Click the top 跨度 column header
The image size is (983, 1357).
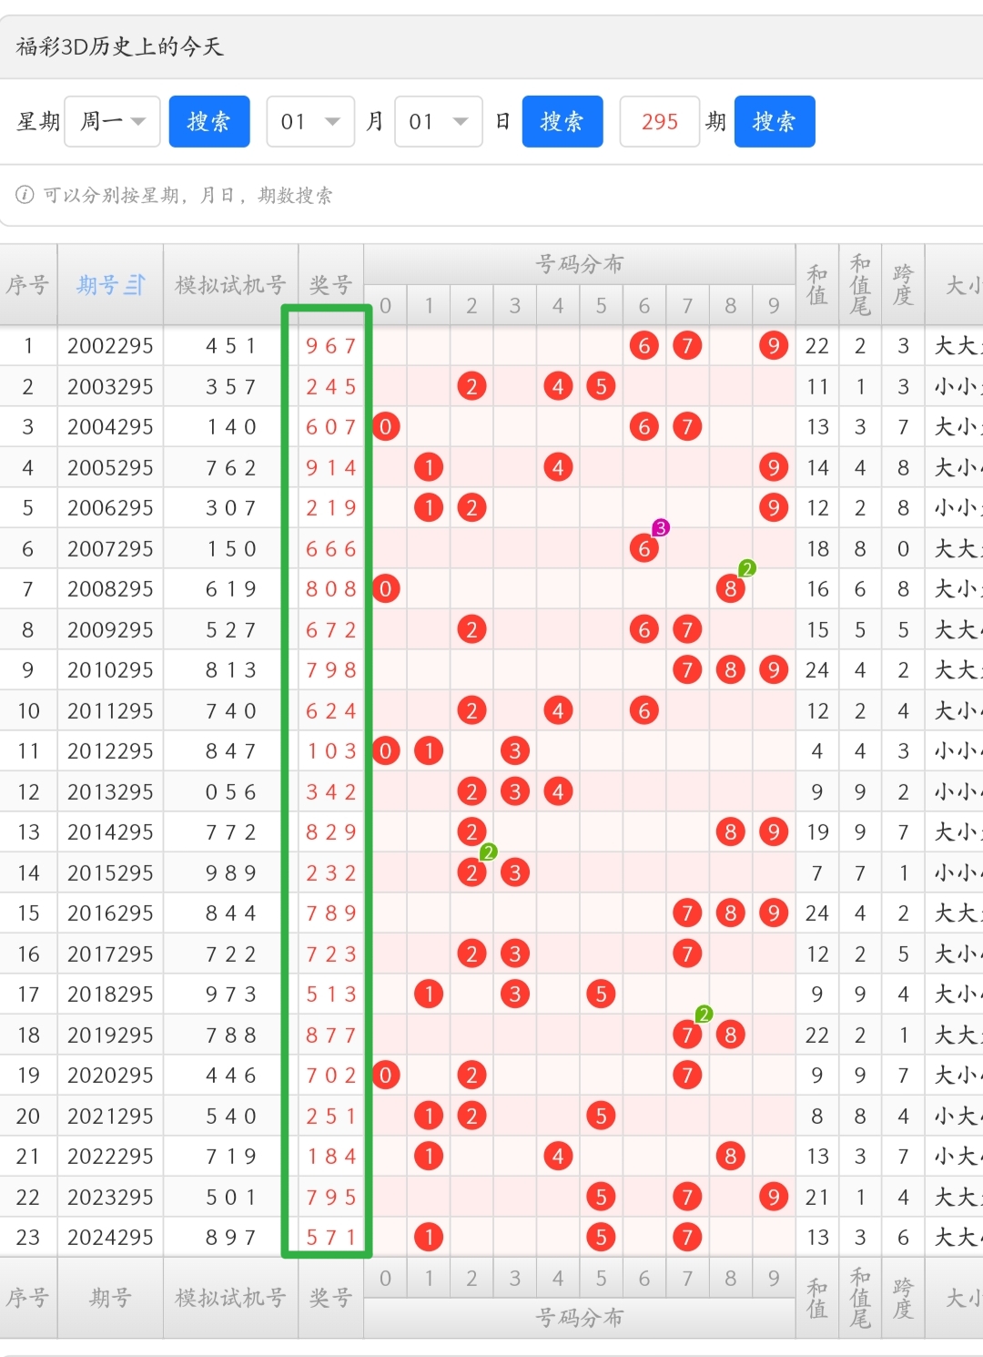coord(903,285)
